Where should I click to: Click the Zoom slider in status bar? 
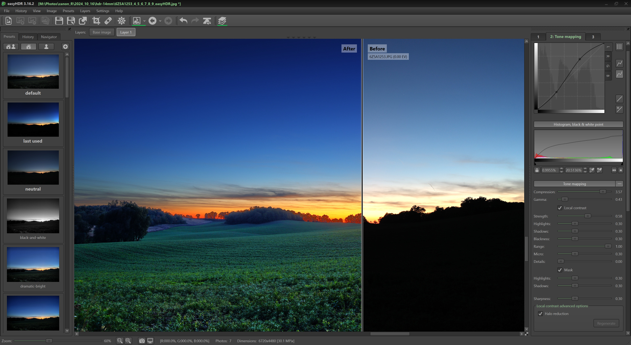pos(58,341)
